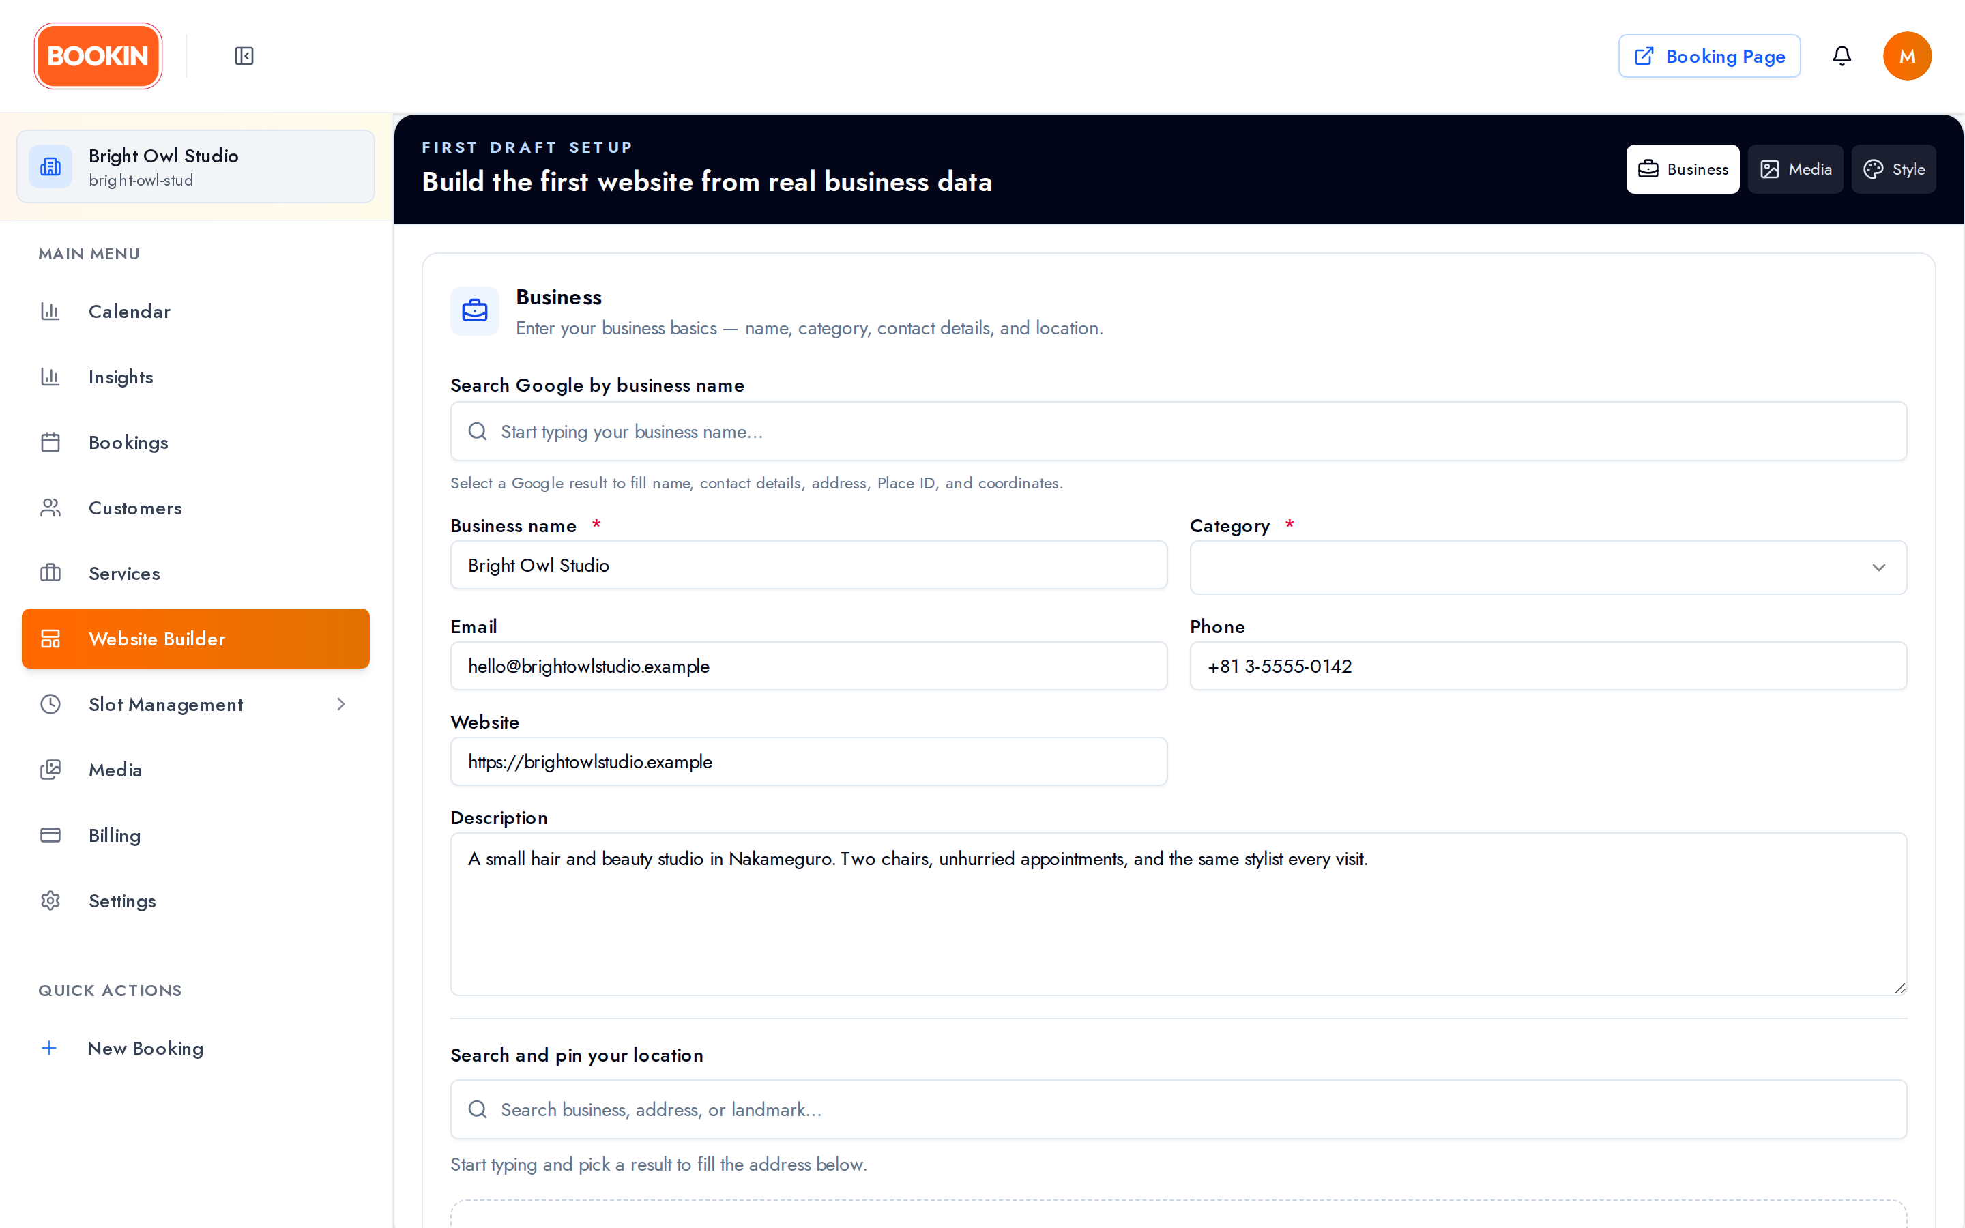This screenshot has height=1228, width=1965.
Task: Click the Bright Owl Studio building icon
Action: coord(50,166)
